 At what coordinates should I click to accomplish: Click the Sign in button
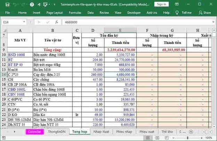click(161, 5)
